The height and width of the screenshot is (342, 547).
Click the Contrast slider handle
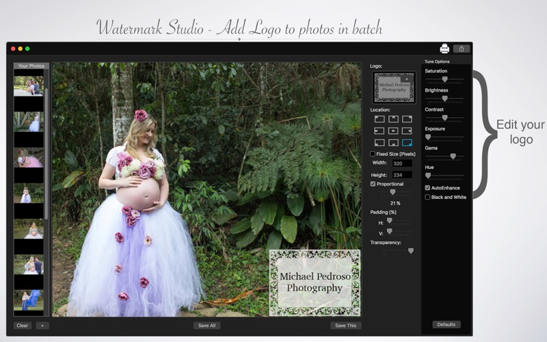tap(445, 118)
